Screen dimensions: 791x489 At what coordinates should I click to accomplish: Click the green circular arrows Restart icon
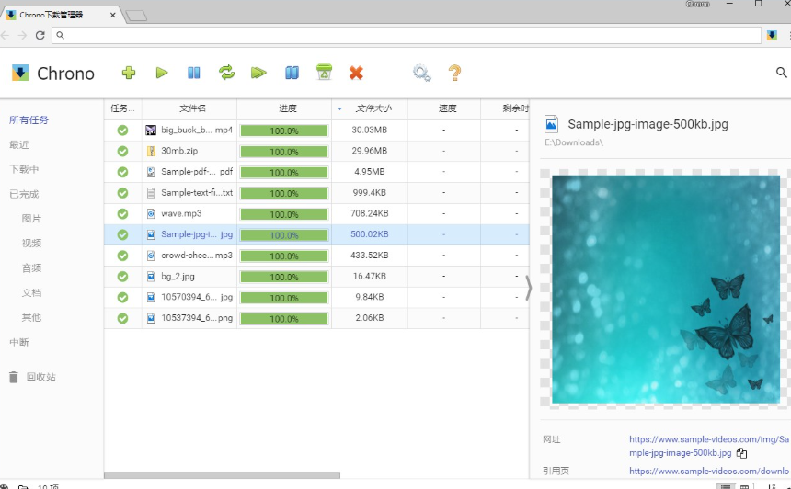pos(226,73)
